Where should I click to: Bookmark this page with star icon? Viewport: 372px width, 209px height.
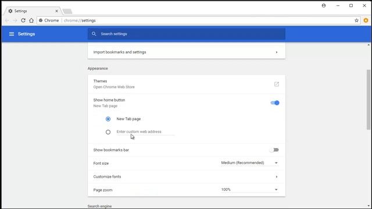click(x=356, y=20)
